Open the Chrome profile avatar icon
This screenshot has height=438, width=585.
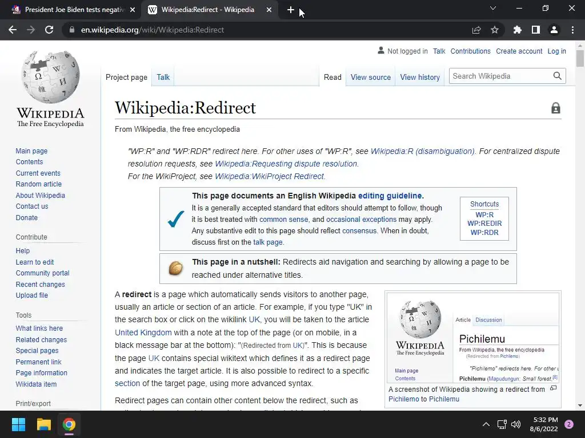pos(554,30)
